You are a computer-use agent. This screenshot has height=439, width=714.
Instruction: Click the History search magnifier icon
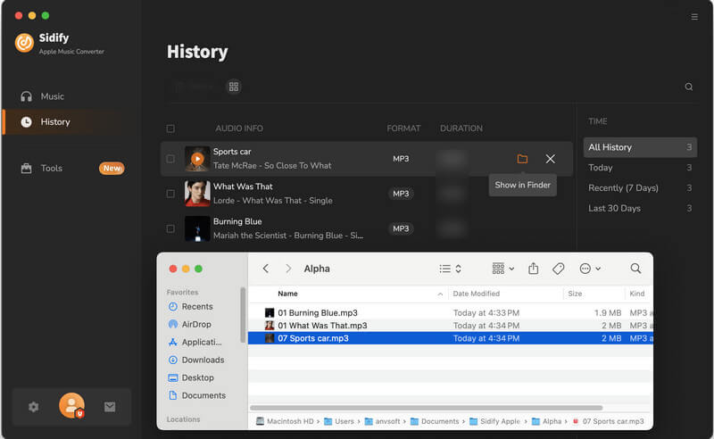point(688,87)
